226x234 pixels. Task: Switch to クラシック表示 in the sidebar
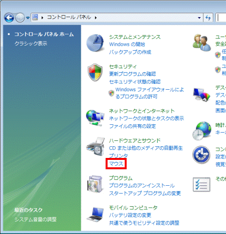pyautogui.click(x=31, y=43)
